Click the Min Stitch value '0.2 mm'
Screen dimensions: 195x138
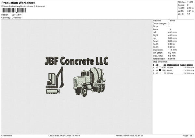pos(172,53)
